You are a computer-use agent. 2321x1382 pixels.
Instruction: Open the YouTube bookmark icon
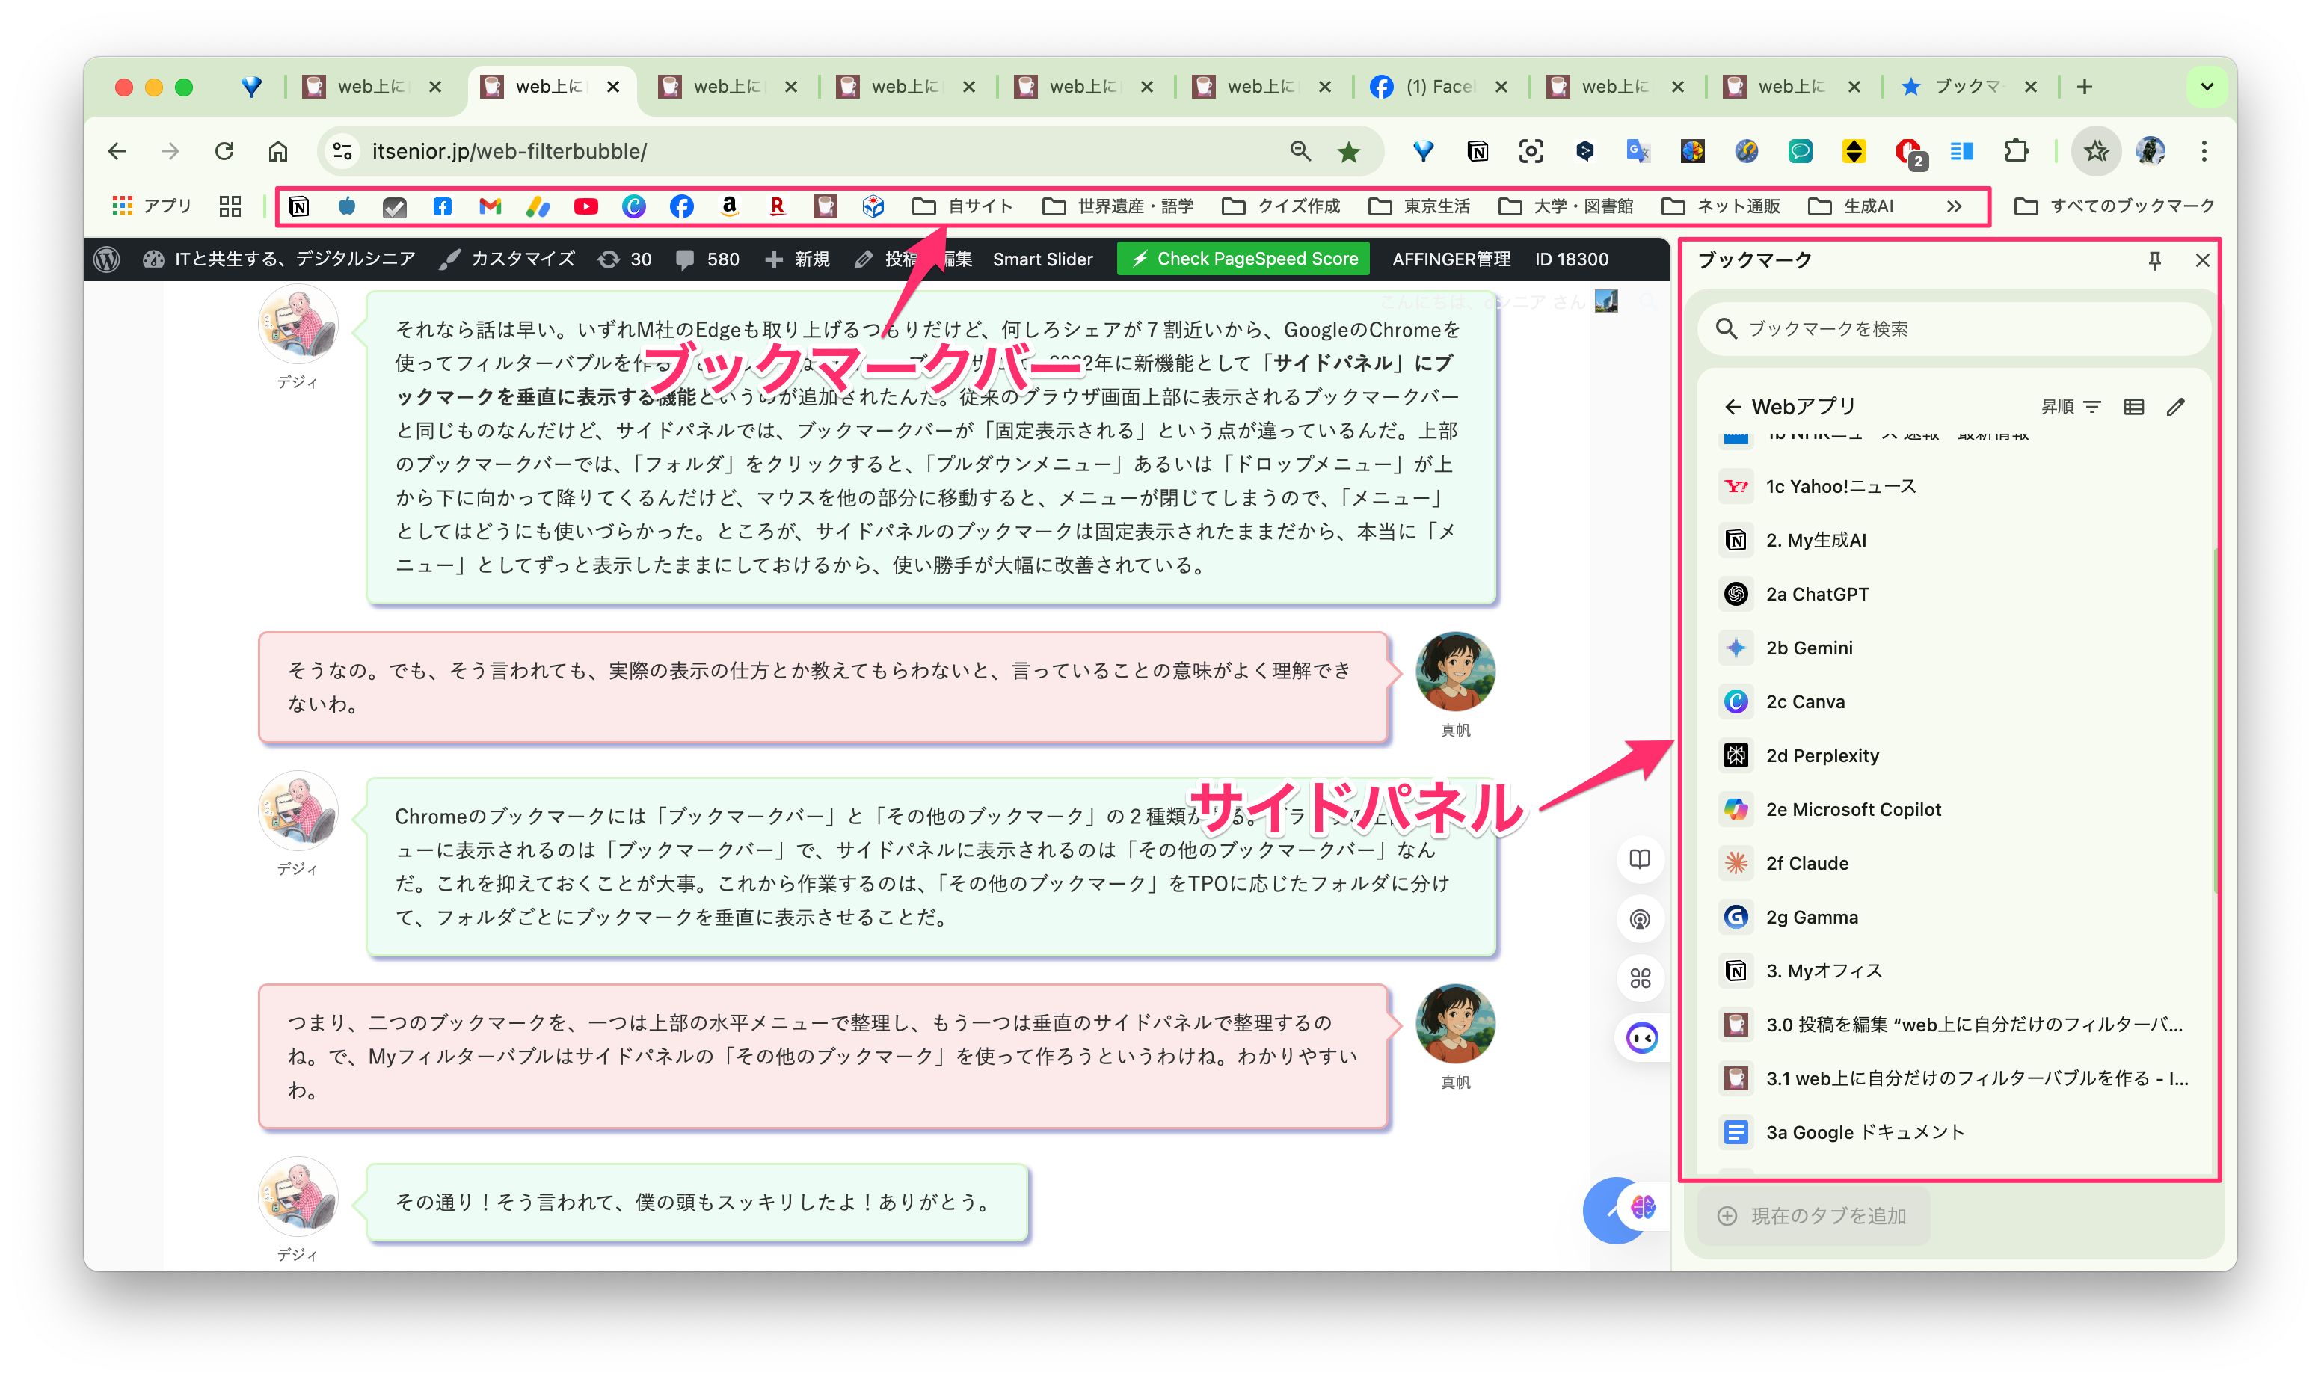click(x=585, y=206)
